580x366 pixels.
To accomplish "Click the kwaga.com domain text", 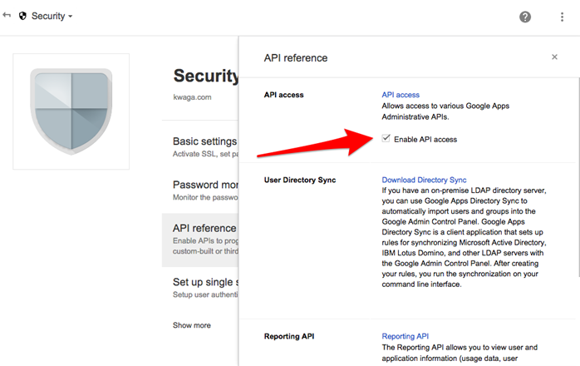I will (x=192, y=97).
